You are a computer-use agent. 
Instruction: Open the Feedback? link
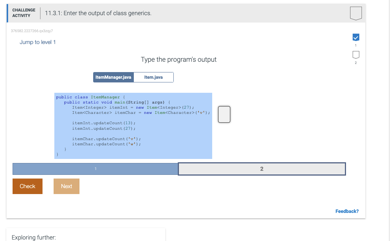pos(347,211)
